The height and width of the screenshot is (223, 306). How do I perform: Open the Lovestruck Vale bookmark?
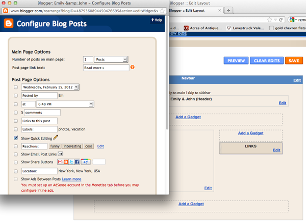coord(245,28)
